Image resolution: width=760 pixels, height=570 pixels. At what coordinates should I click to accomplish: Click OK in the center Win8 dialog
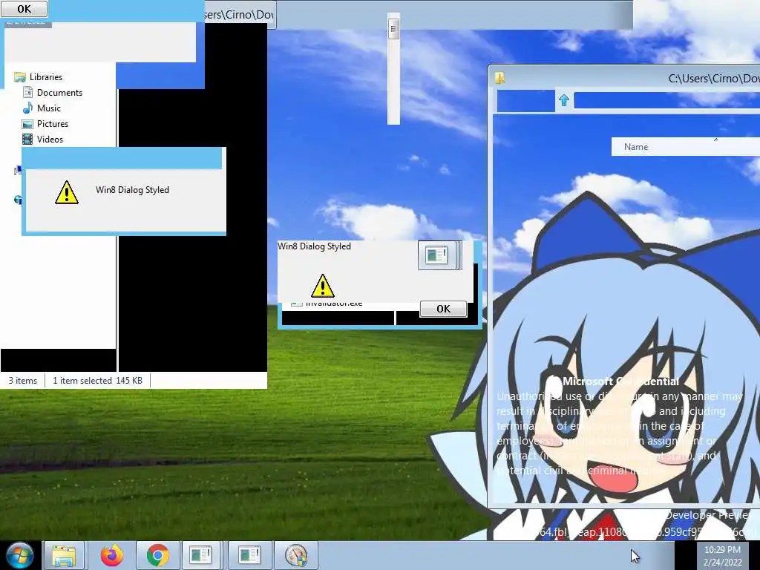(x=443, y=309)
